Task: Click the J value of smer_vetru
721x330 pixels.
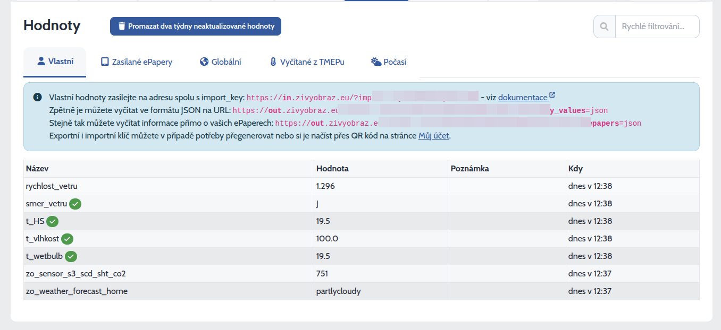Action: (x=318, y=204)
